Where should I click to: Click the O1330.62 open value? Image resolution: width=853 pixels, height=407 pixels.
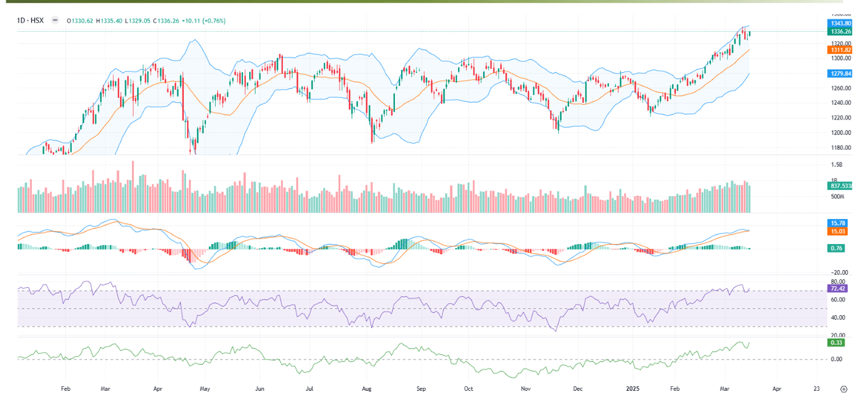click(x=80, y=21)
